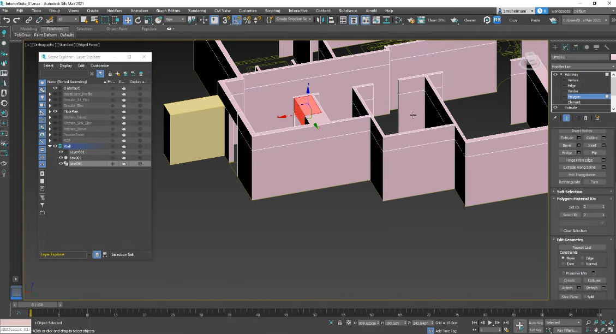
Task: Switch to the Modeling ribbon tab
Action: coord(28,29)
